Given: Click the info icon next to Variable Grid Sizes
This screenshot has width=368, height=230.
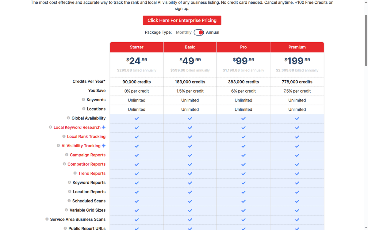Looking at the screenshot, I should tap(67, 210).
